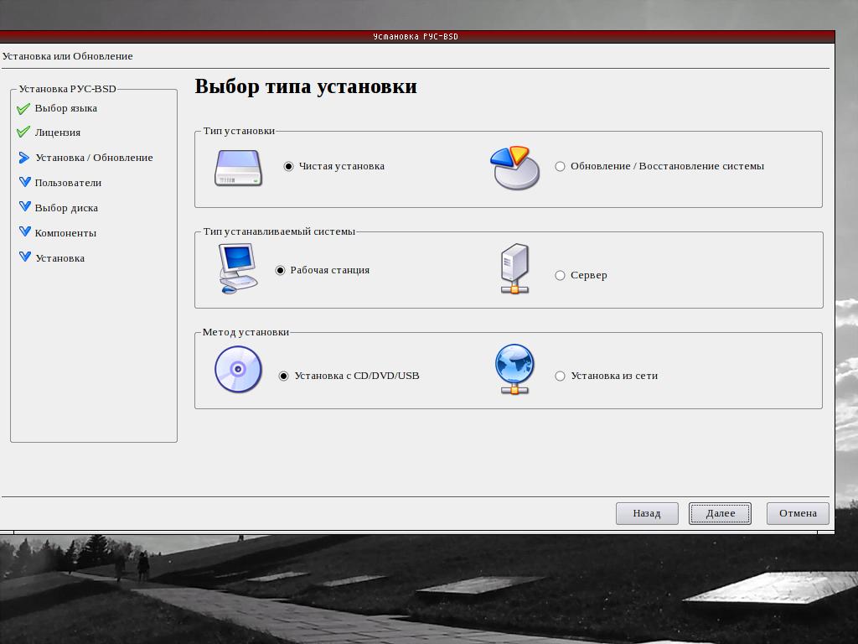Click the pie chart upgrade/restore icon
Viewport: 858px width, 644px height.
[515, 168]
